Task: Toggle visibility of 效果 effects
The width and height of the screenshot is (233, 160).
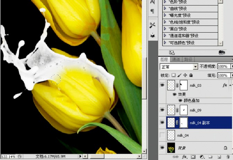Action: pyautogui.click(x=174, y=94)
